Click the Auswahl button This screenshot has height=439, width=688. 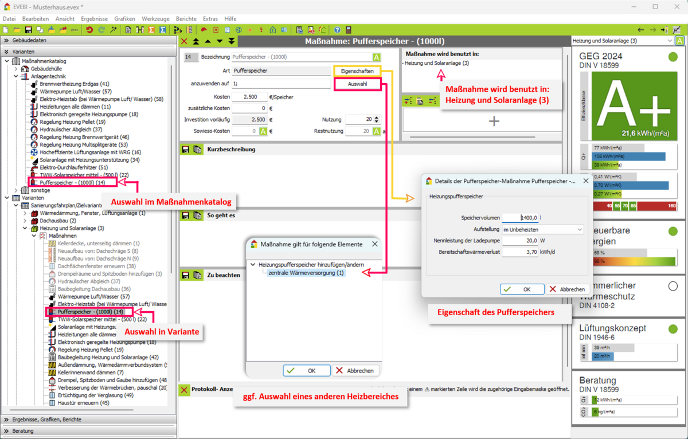(x=357, y=84)
